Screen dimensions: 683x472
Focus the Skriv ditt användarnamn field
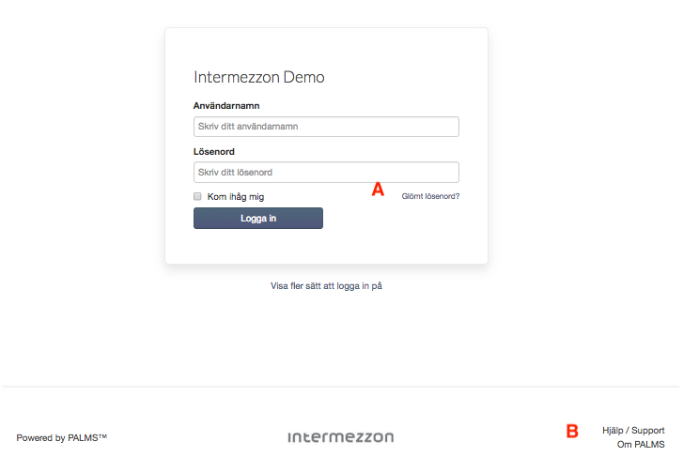pyautogui.click(x=326, y=127)
